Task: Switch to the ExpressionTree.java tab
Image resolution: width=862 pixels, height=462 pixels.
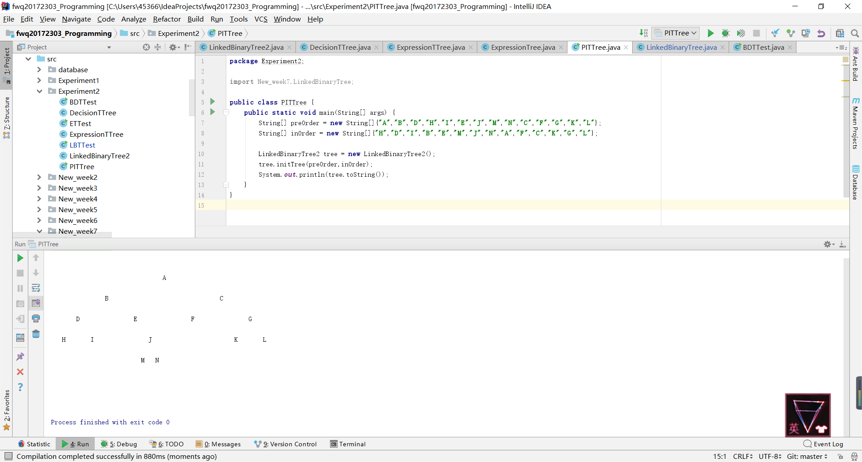Action: coord(523,47)
